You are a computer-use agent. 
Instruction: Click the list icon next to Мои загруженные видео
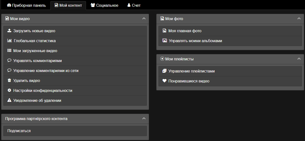coord(9,51)
